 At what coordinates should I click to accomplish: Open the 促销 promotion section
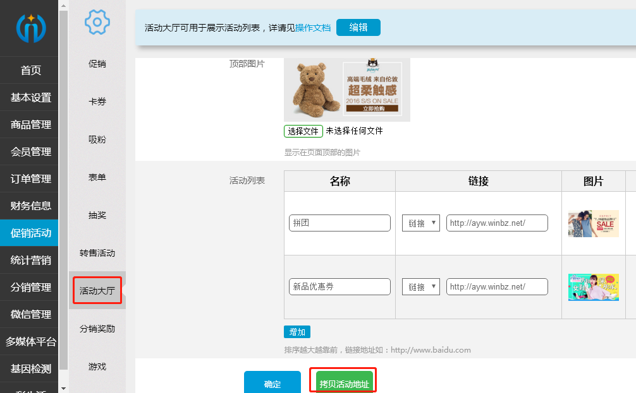[x=96, y=63]
